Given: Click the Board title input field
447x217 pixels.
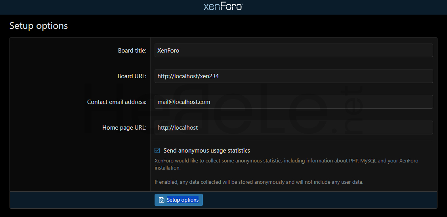Looking at the screenshot, I should tap(294, 50).
